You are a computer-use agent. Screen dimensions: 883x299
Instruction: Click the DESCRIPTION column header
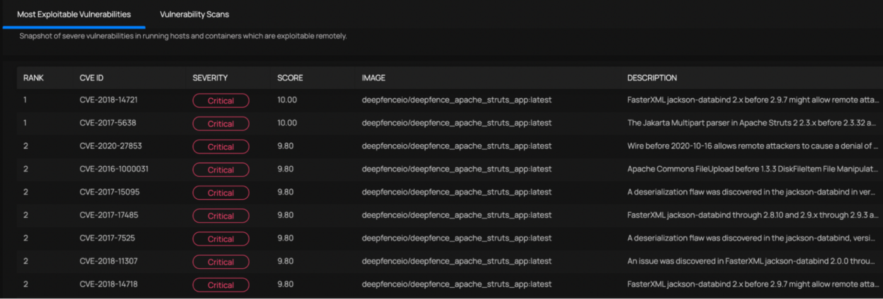pos(652,78)
